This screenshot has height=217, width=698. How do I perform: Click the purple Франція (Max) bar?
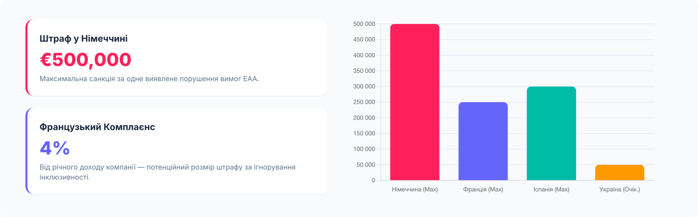coord(483,141)
